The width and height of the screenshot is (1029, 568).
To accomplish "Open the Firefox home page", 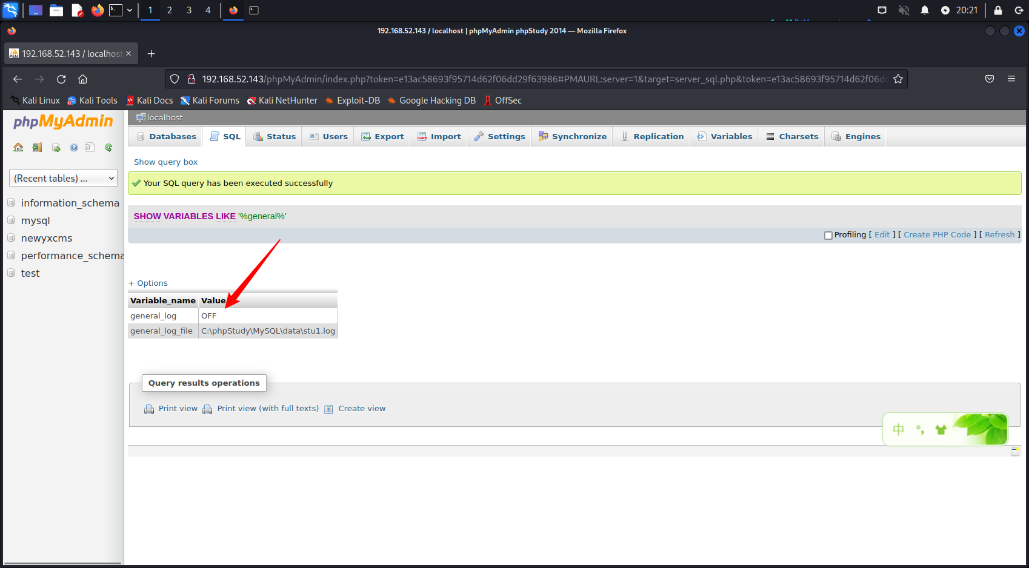I will coord(83,79).
